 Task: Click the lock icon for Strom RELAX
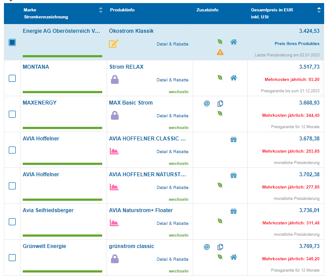[x=115, y=80]
